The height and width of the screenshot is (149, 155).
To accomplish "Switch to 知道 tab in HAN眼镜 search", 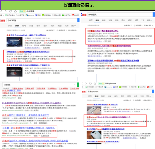I will click(110, 20).
